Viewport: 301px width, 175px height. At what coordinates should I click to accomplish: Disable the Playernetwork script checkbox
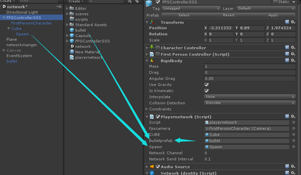coord(158,117)
